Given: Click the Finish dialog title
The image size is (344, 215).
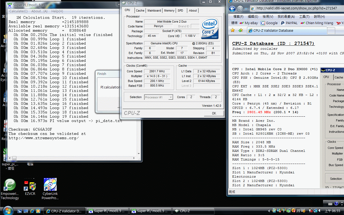Looking at the screenshot, I should pyautogui.click(x=102, y=74).
